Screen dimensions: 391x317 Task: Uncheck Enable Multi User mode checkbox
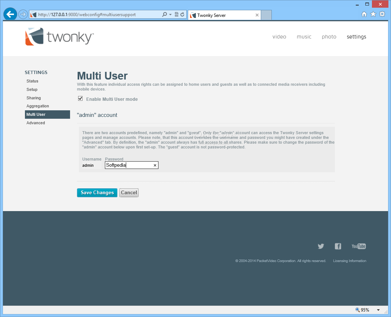tap(80, 99)
